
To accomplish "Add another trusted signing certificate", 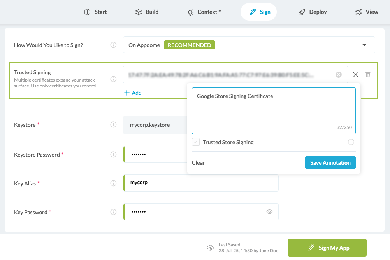I will (133, 93).
